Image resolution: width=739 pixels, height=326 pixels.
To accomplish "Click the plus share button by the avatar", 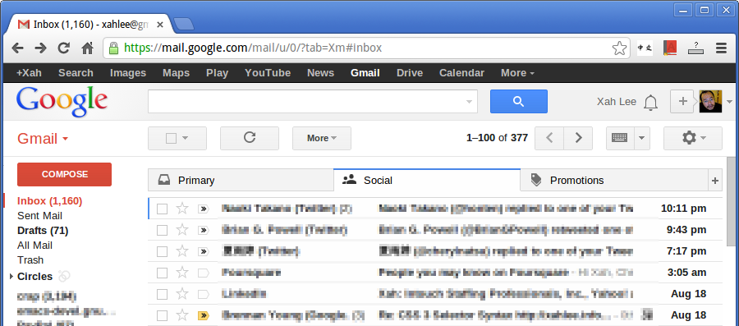I will [x=682, y=101].
